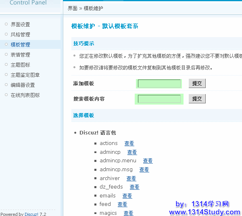
Task: Select 主题图标 from the sidebar
Action: (x=20, y=65)
